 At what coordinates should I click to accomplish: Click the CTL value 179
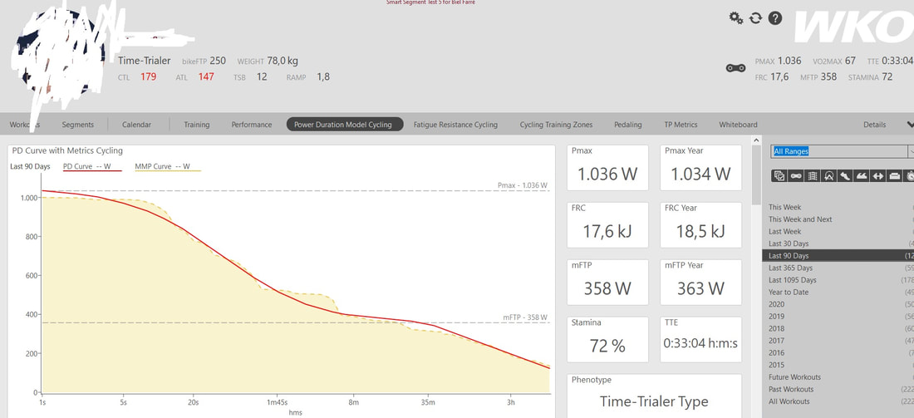pyautogui.click(x=148, y=76)
